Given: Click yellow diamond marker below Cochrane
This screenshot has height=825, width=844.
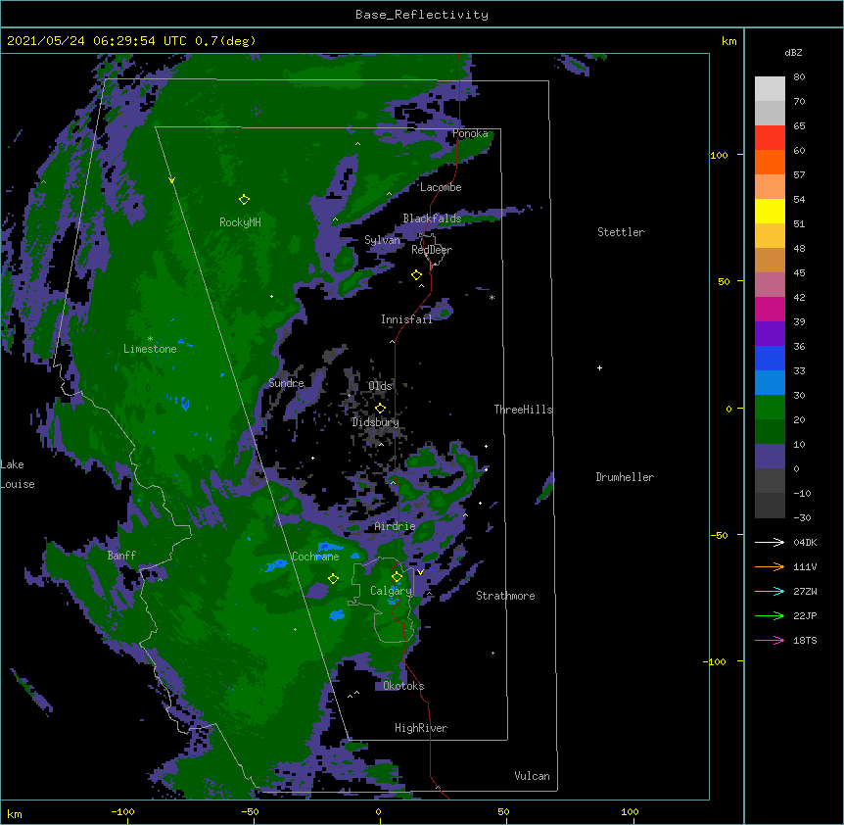Looking at the screenshot, I should click(x=333, y=579).
